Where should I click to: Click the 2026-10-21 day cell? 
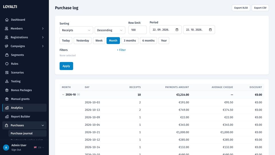coord(92,132)
